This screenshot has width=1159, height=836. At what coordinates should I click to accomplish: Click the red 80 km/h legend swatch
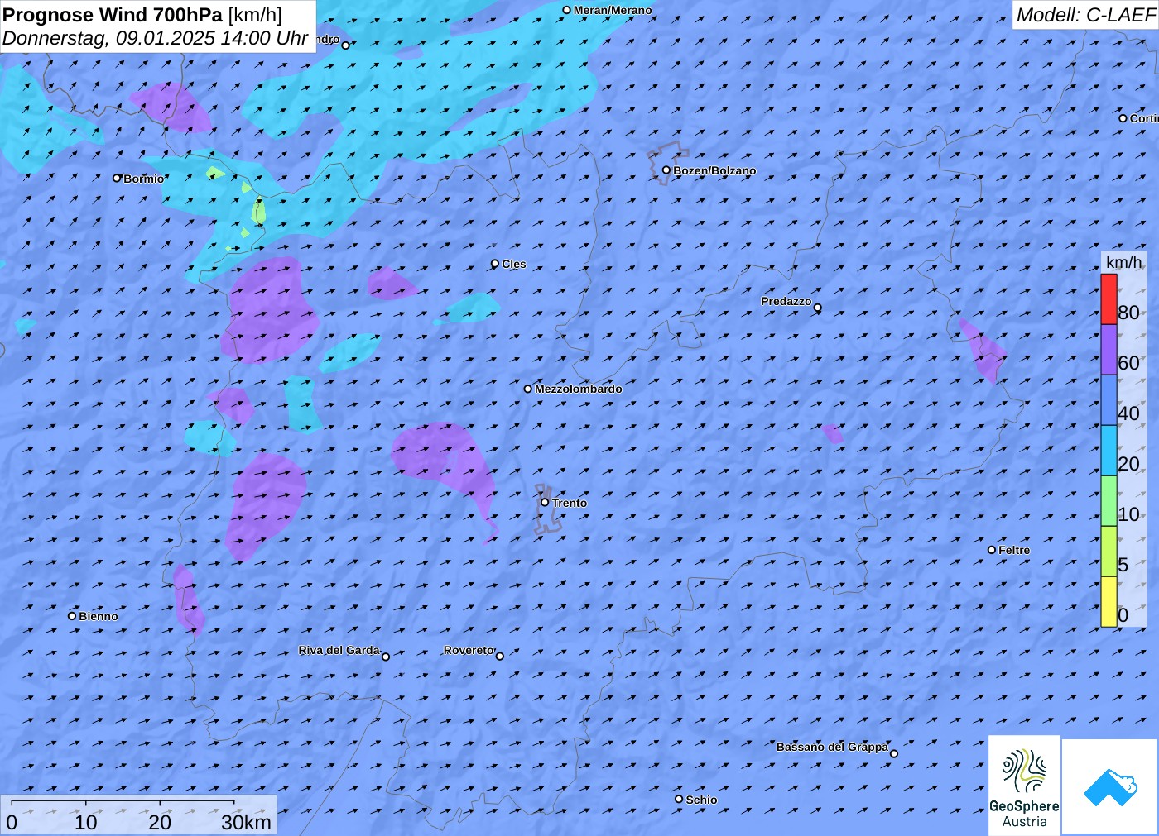(1109, 299)
